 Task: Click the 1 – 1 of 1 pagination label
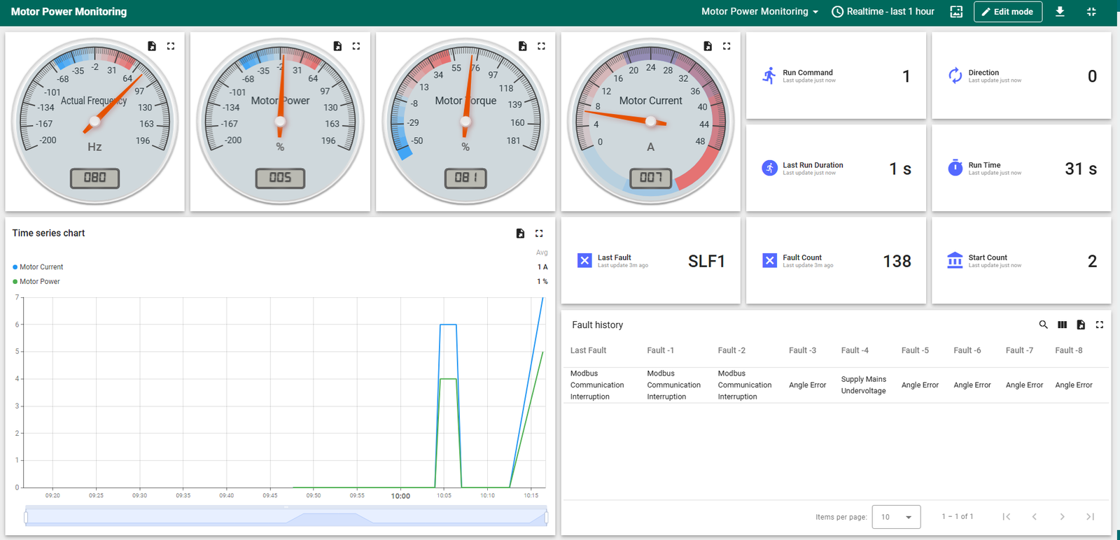(x=957, y=517)
